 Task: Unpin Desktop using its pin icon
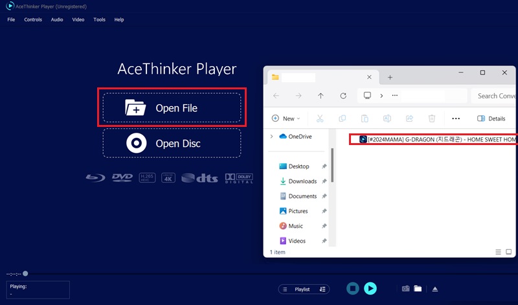[324, 166]
